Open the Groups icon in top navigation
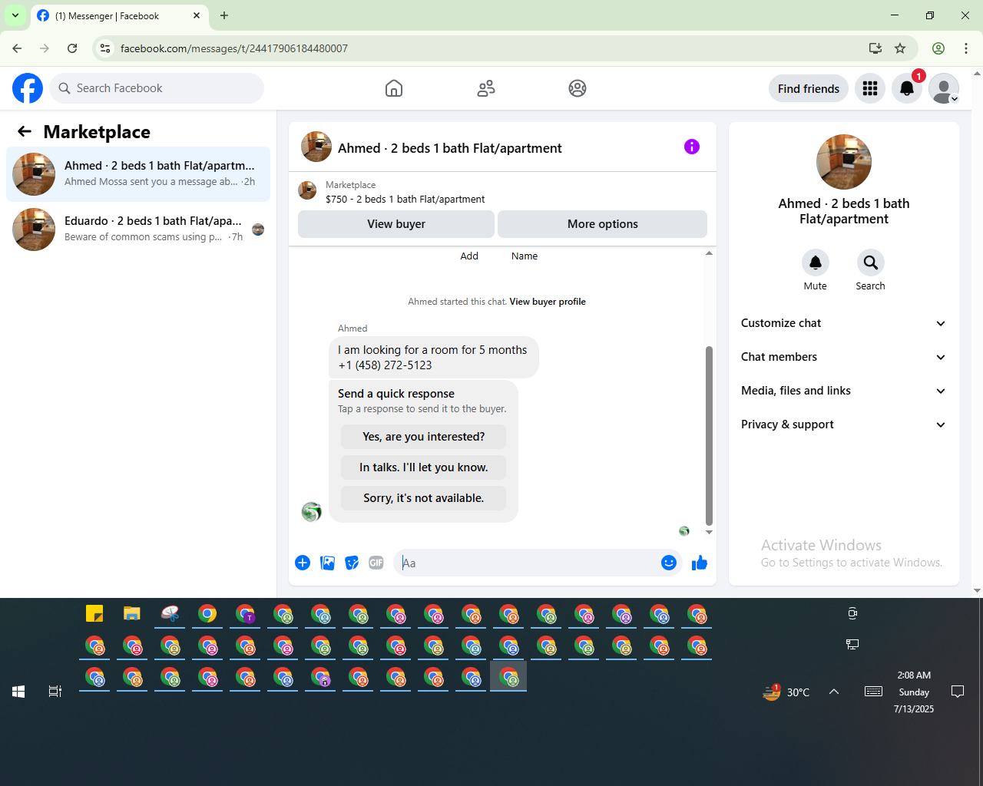Screen dimensions: 983x786 tap(578, 88)
